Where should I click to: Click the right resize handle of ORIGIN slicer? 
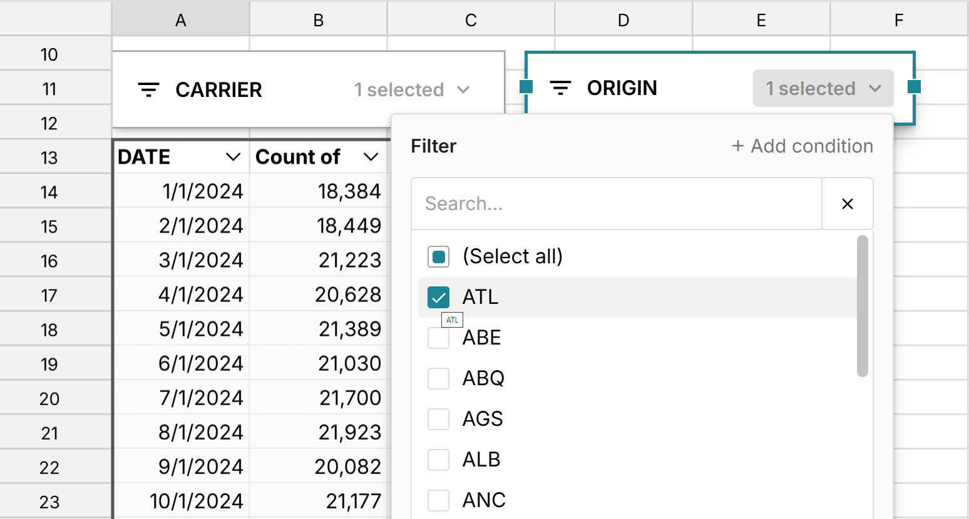tap(914, 87)
